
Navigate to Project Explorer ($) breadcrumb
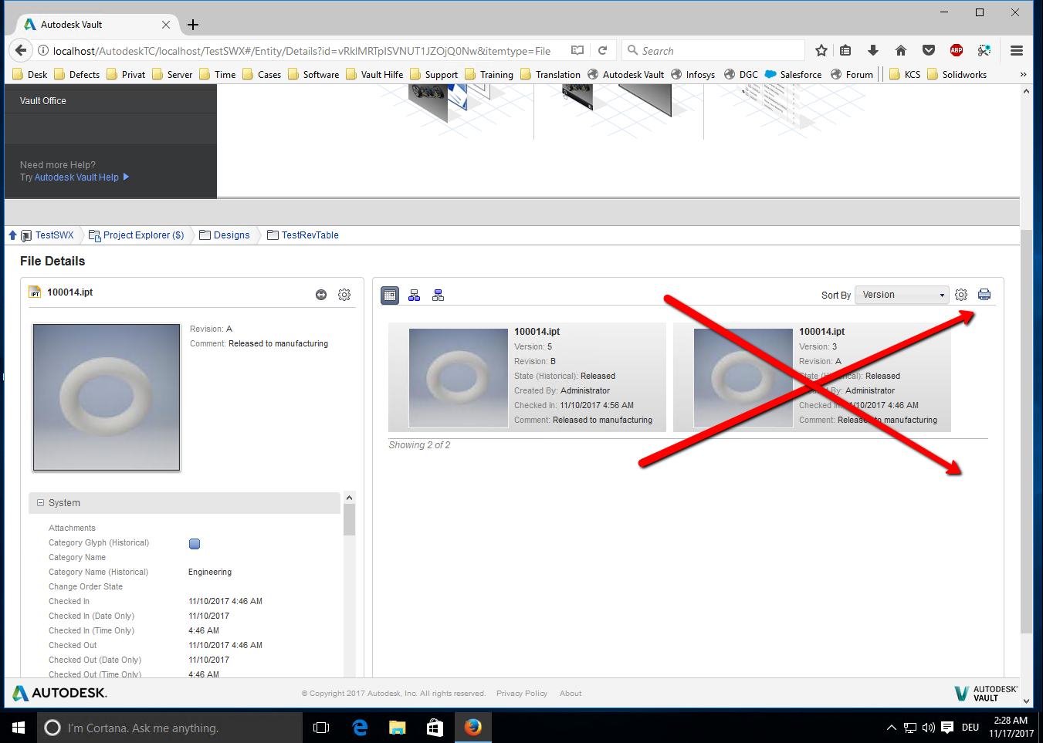click(144, 235)
